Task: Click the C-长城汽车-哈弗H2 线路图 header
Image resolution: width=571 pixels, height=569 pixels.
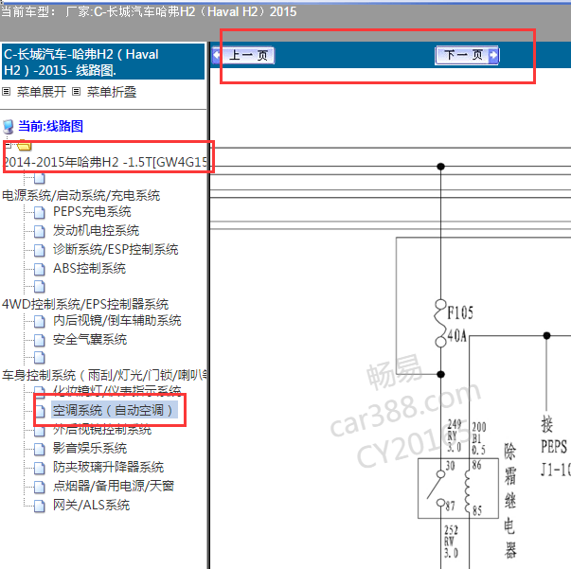Action: (103, 62)
